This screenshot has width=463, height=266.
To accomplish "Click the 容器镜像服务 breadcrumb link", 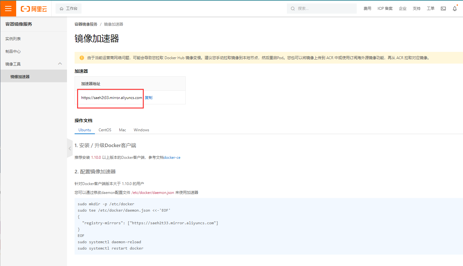I will [x=86, y=24].
